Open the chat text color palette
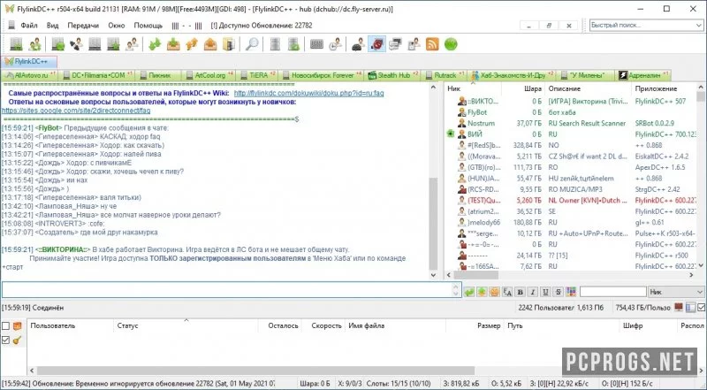This screenshot has height=390, width=707. coord(571,292)
